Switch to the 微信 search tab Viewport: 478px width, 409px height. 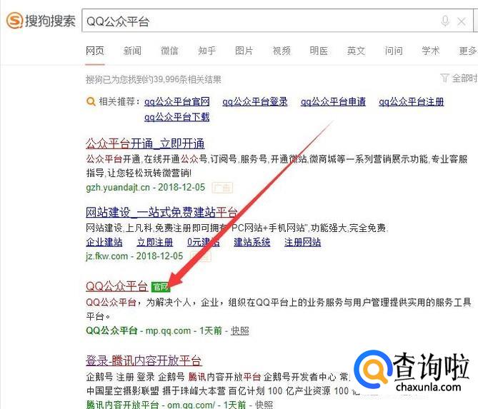tap(169, 51)
